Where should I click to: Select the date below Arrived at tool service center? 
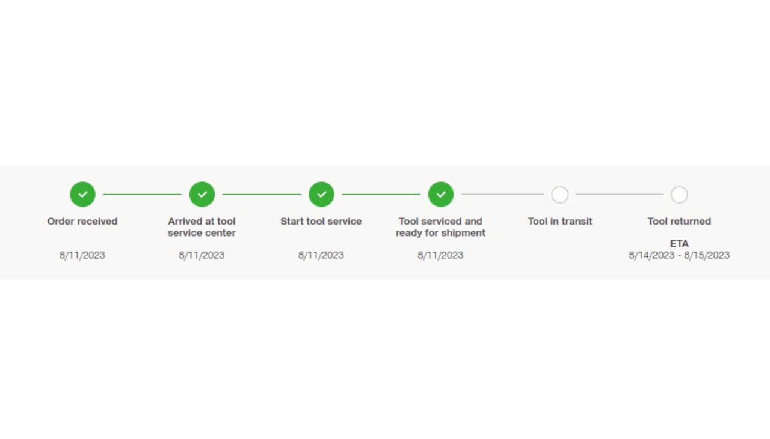(202, 255)
